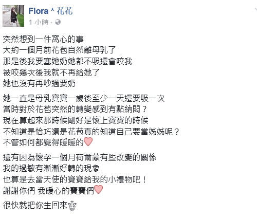Click the pink heart after 寶寶們
The height and width of the screenshot is (217, 257).
[x=98, y=190]
